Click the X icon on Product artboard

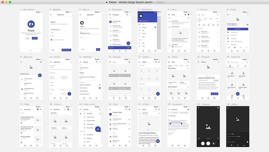point(218,62)
